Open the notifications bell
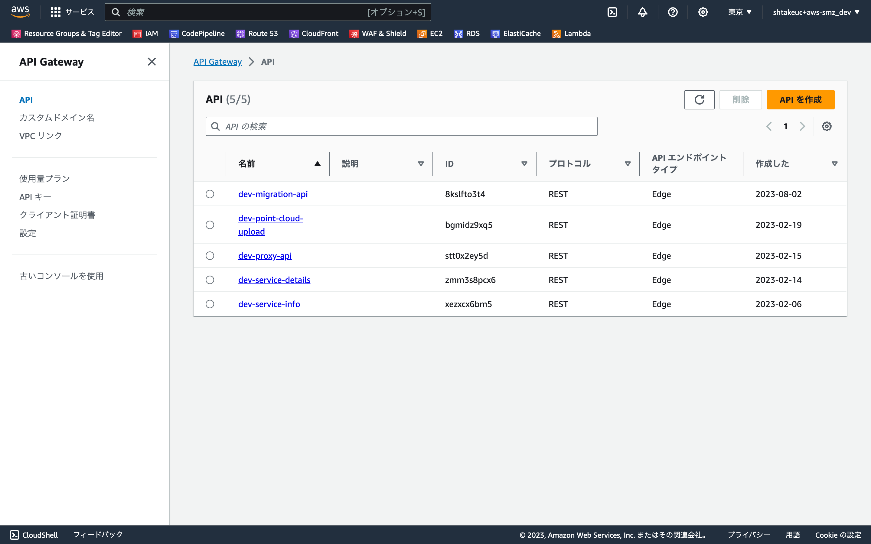The height and width of the screenshot is (544, 871). coord(643,12)
